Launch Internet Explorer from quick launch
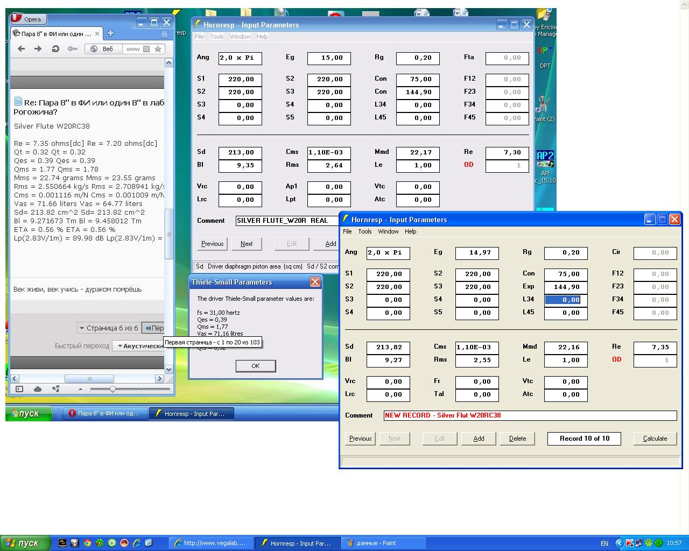Screen dimensions: 689x551 click(x=136, y=543)
